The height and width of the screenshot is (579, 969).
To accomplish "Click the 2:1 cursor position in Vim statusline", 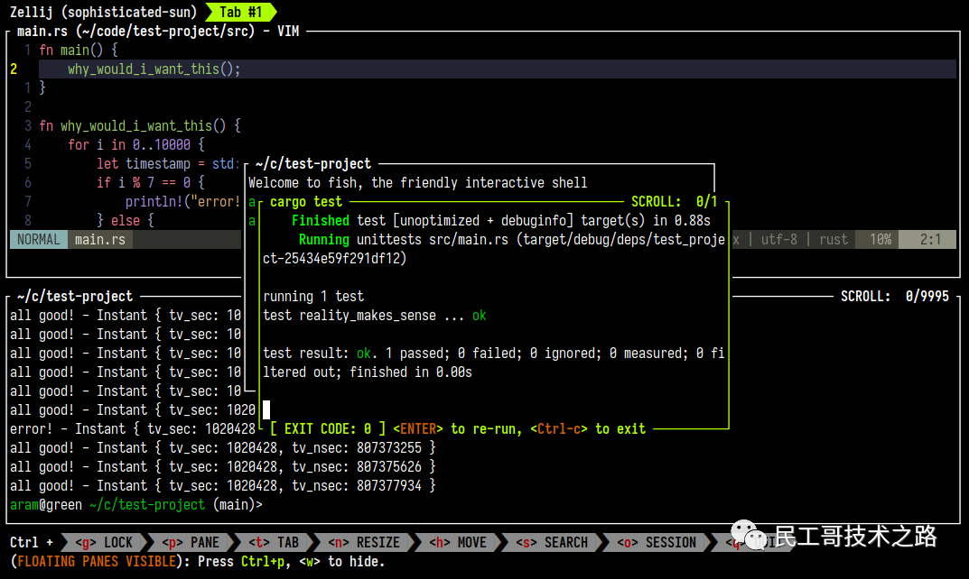I will pyautogui.click(x=930, y=240).
